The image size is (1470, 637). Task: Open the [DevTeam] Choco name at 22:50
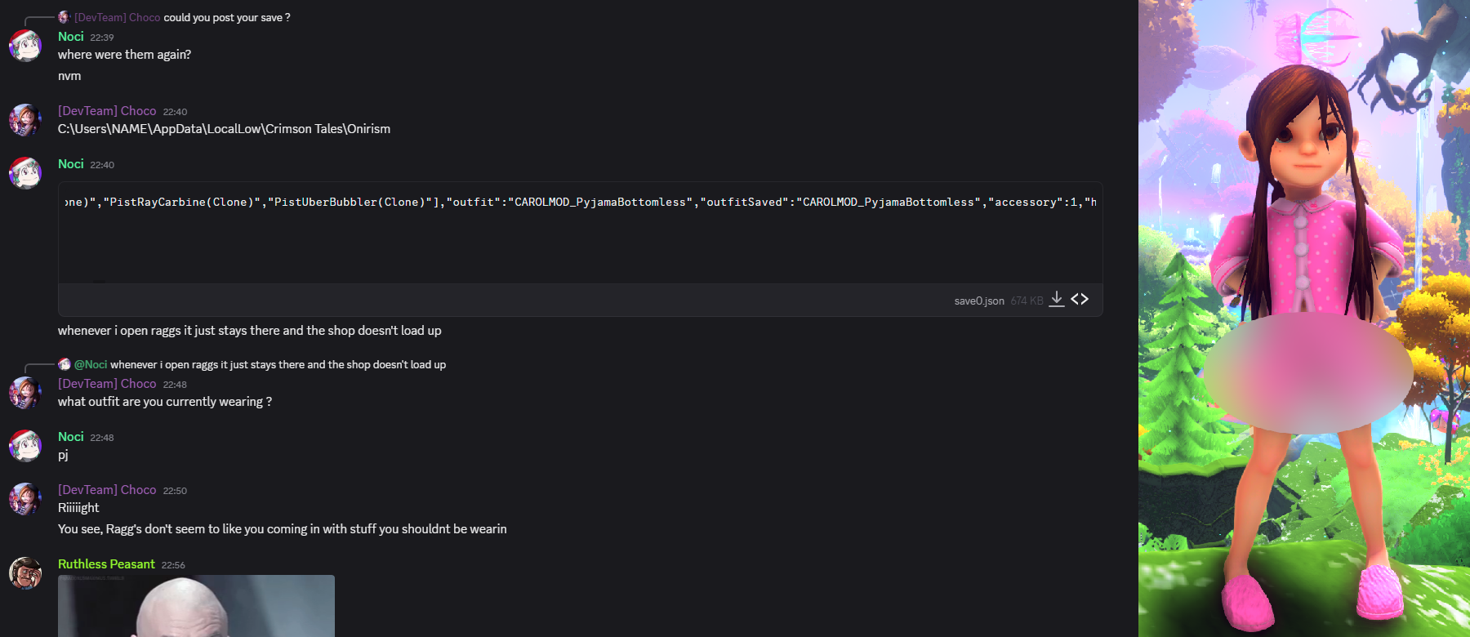coord(107,490)
